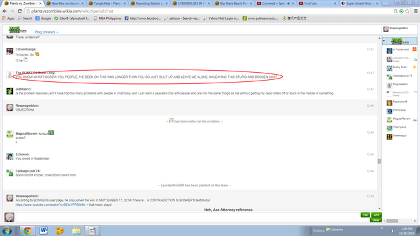Viewport: 420px width, 236px height.
Task: Open the www.pytheasmusic bookmark
Action: pyautogui.click(x=261, y=18)
